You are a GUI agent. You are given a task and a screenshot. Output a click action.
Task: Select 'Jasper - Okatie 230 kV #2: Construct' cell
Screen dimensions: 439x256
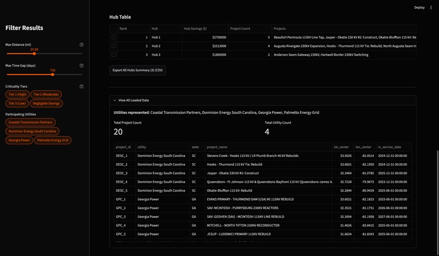tap(269, 173)
